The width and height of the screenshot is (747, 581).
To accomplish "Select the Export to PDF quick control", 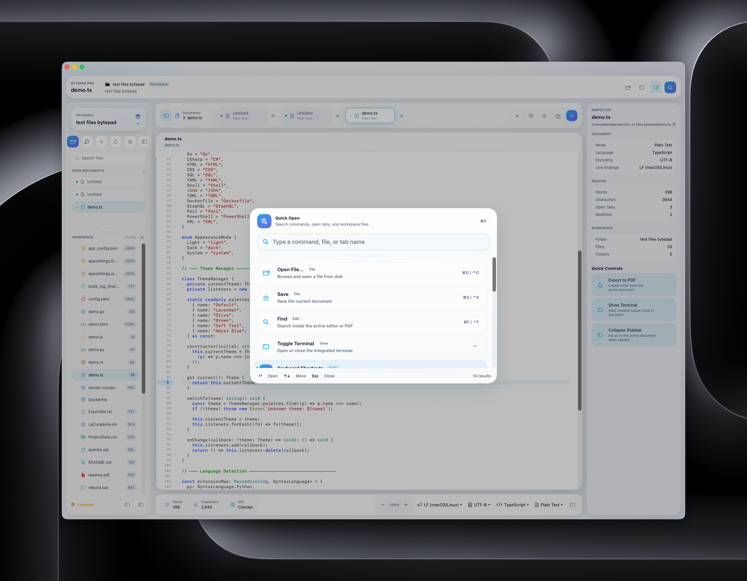I will [634, 284].
